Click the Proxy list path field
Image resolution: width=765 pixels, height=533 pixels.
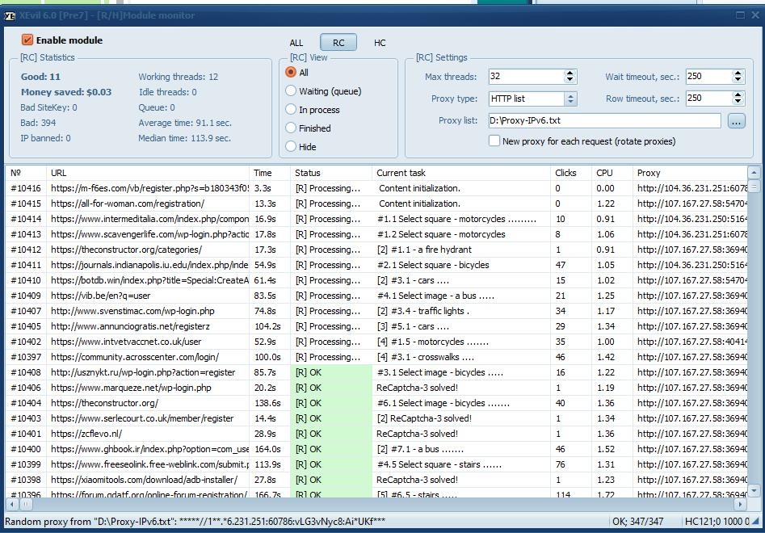pos(603,121)
